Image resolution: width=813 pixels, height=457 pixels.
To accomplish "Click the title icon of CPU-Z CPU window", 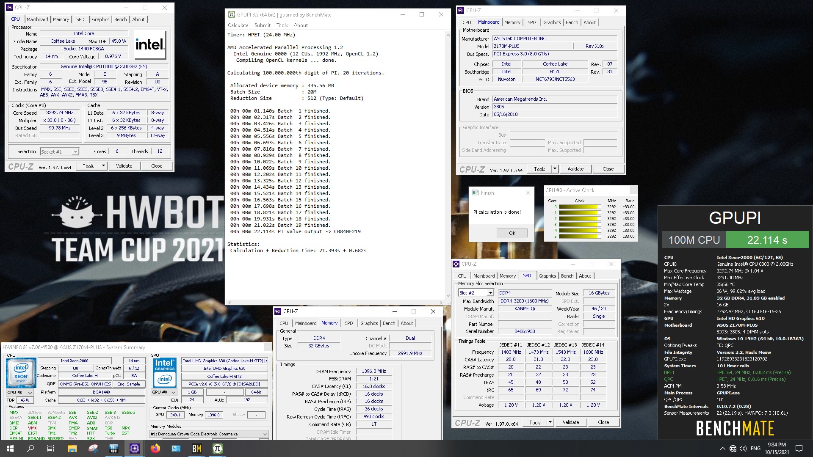I will 10,8.
